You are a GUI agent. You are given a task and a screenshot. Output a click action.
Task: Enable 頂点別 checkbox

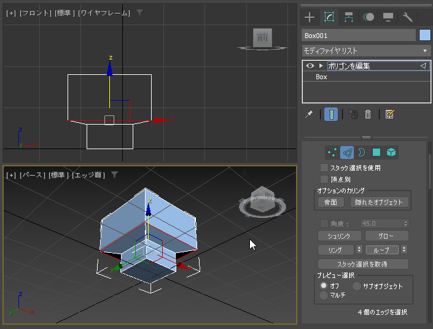[x=324, y=179]
